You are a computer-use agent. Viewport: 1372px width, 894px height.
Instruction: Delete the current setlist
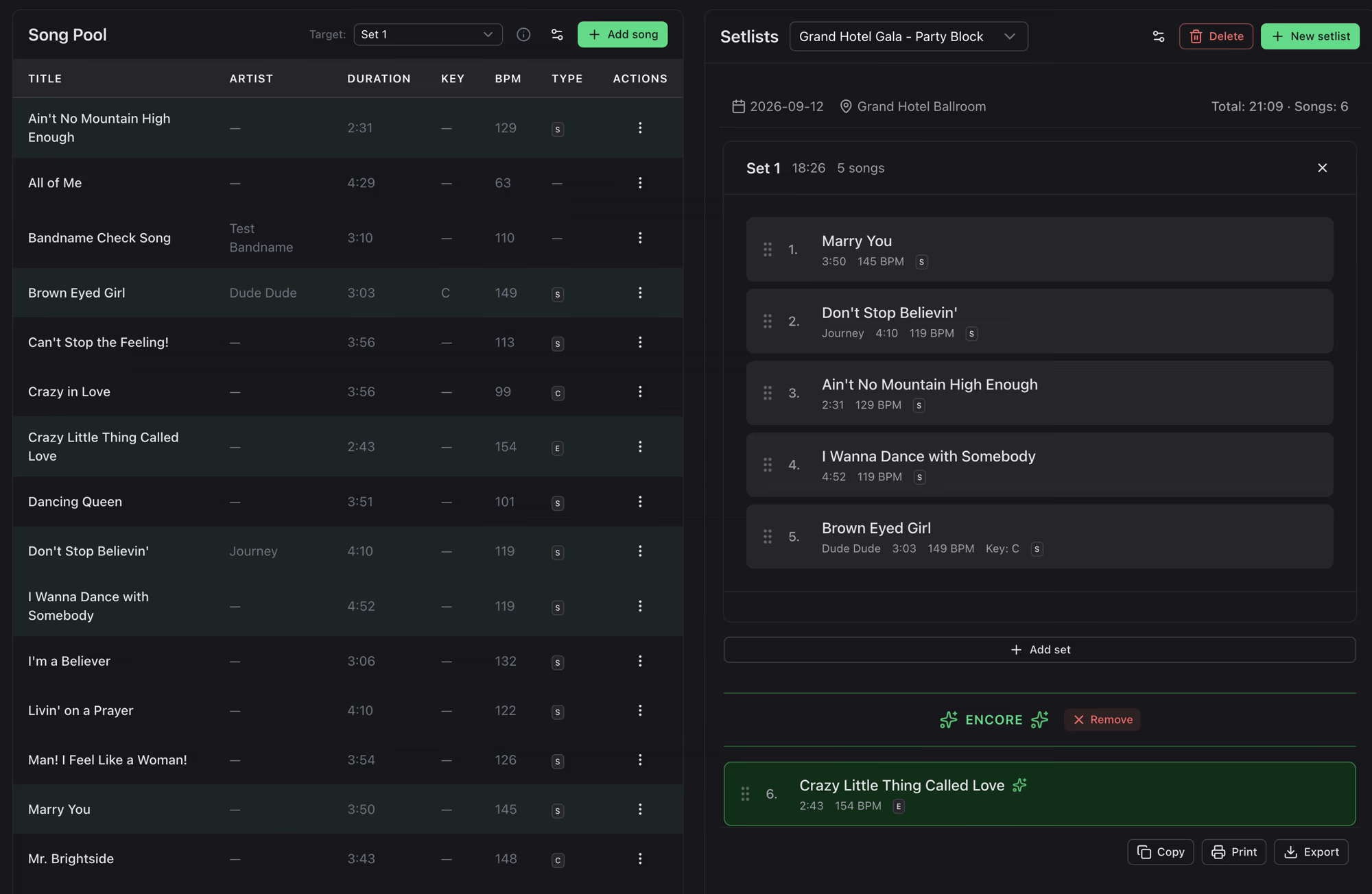tap(1216, 36)
